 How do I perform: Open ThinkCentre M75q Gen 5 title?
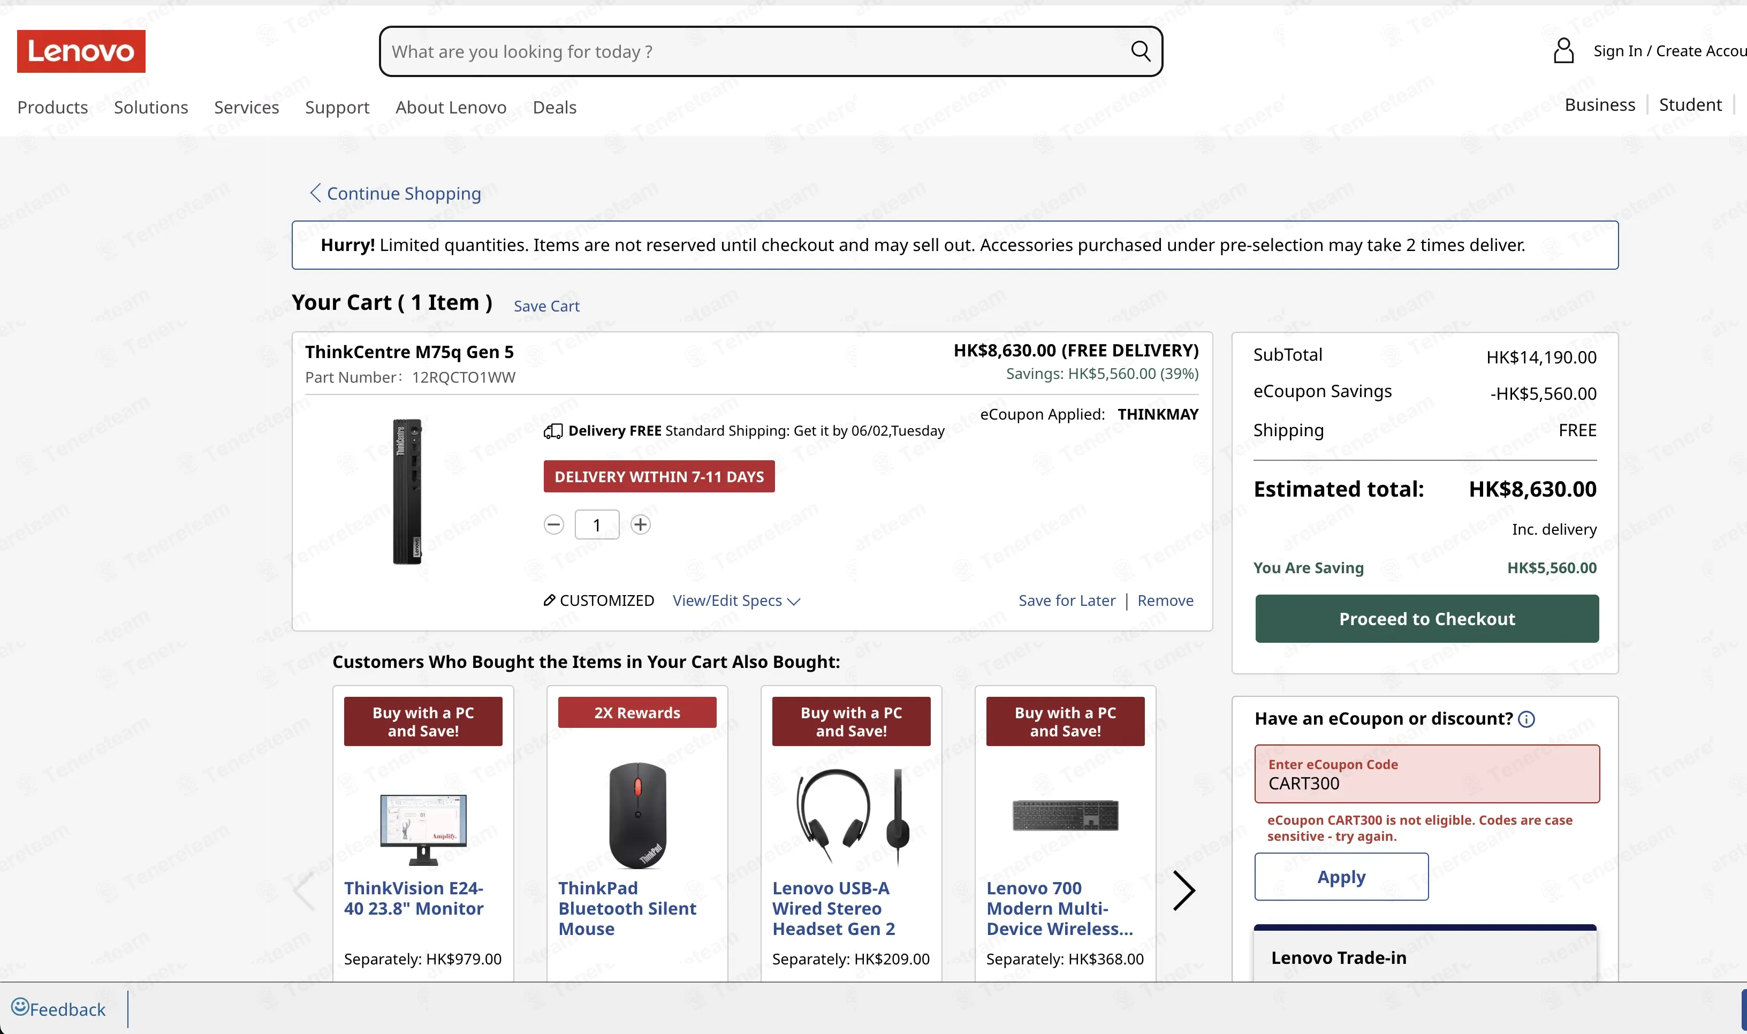tap(409, 352)
